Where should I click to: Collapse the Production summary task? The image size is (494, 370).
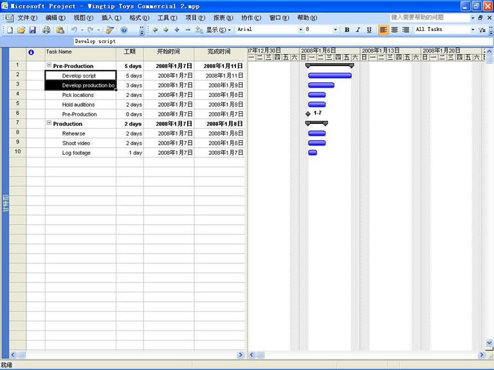click(49, 123)
